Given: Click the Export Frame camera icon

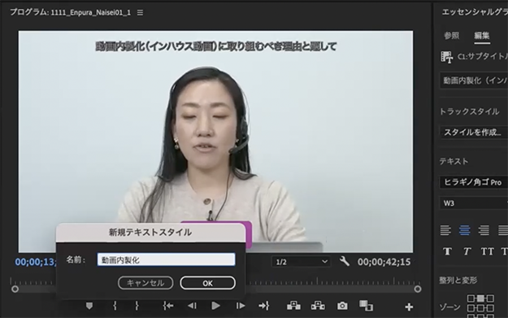Looking at the screenshot, I should click(x=342, y=306).
